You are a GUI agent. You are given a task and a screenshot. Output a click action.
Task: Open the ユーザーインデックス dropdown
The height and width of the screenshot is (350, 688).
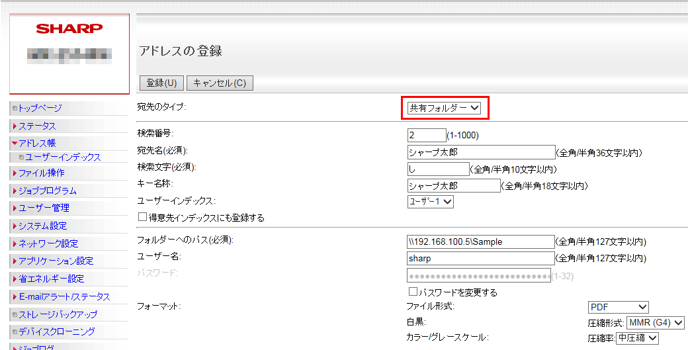pos(430,202)
